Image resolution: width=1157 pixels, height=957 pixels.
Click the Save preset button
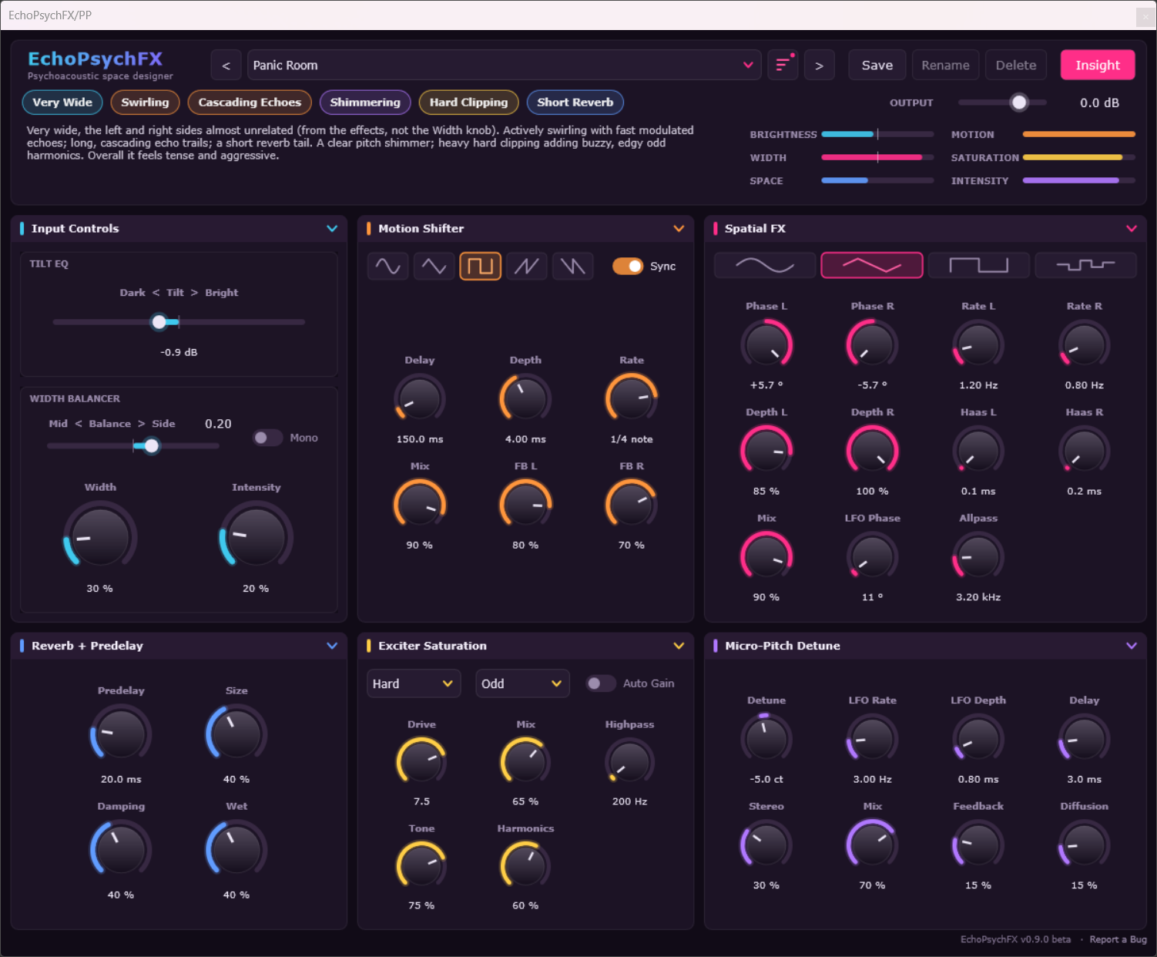click(x=877, y=65)
